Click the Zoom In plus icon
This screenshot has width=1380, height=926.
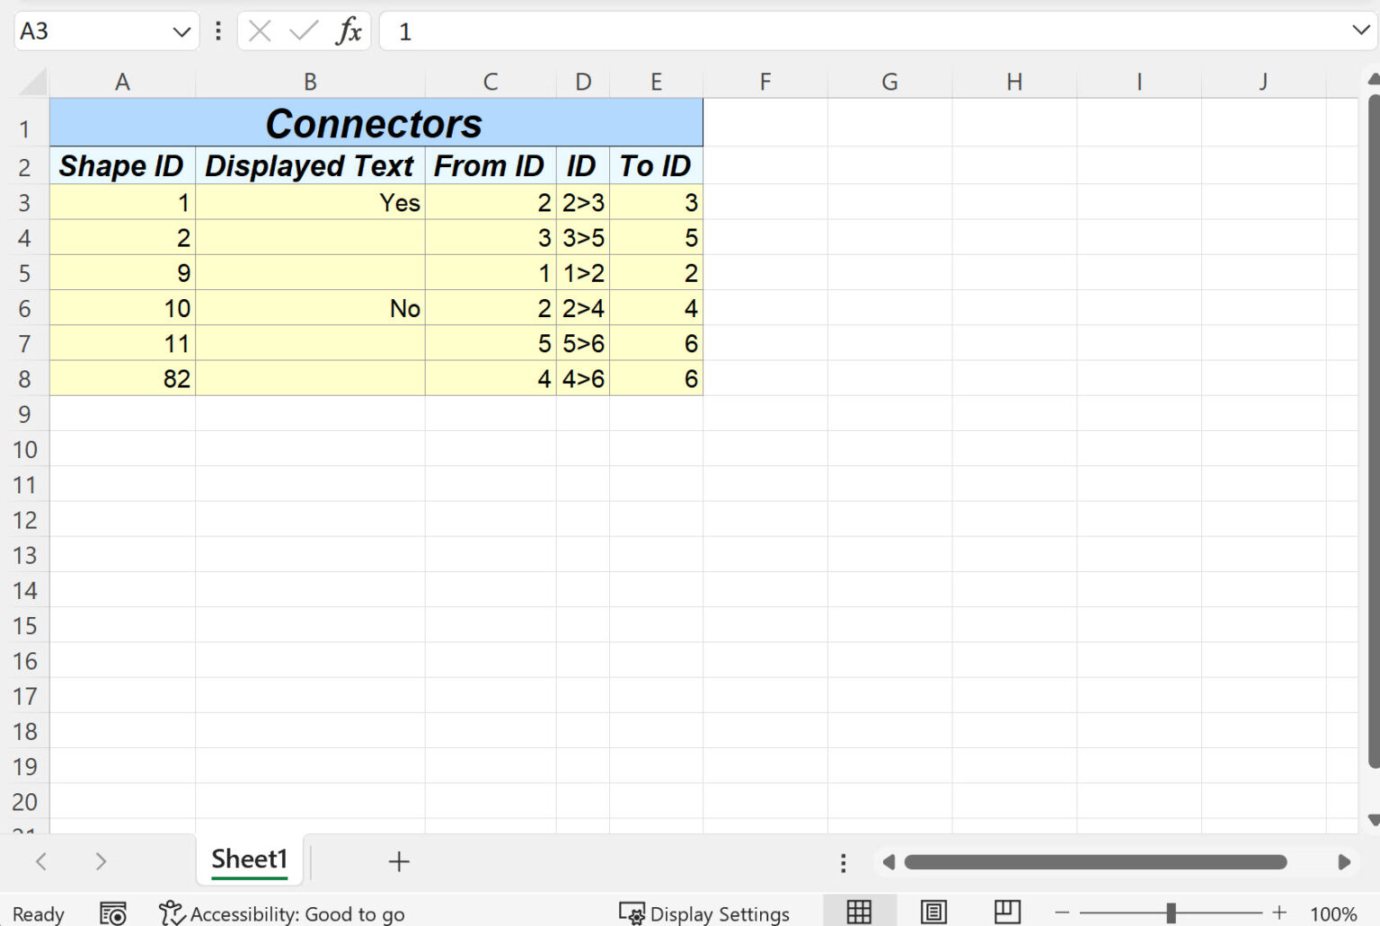coord(1279,913)
